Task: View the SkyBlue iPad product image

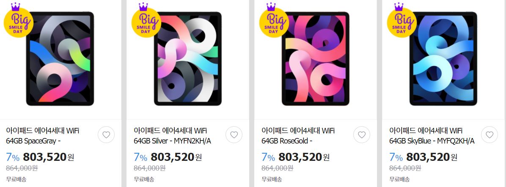Action: point(443,59)
